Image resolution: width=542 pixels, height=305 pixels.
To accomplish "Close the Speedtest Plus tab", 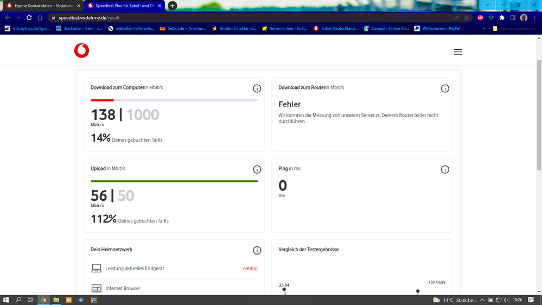I will click(x=160, y=6).
